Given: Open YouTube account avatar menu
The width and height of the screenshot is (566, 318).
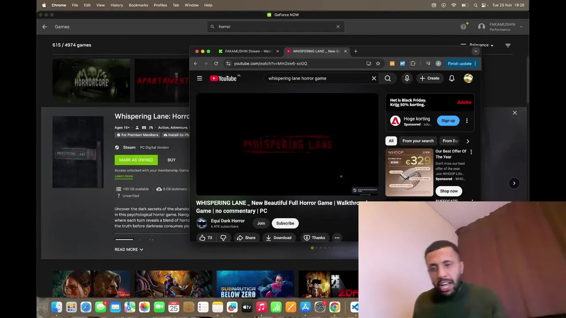Looking at the screenshot, I should click(468, 78).
